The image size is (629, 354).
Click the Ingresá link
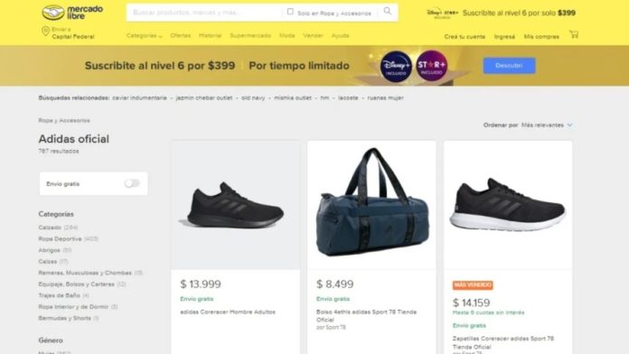click(504, 36)
